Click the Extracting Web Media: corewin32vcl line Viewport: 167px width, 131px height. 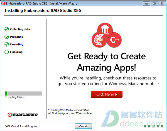coord(68,110)
